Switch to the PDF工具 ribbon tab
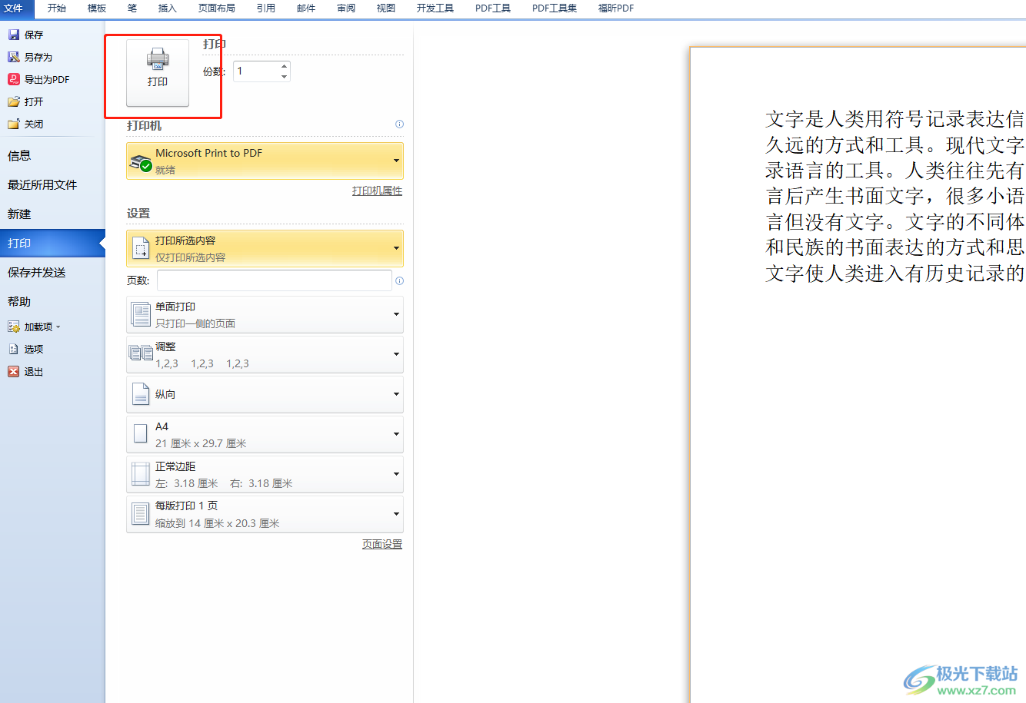This screenshot has height=703, width=1026. pos(493,8)
